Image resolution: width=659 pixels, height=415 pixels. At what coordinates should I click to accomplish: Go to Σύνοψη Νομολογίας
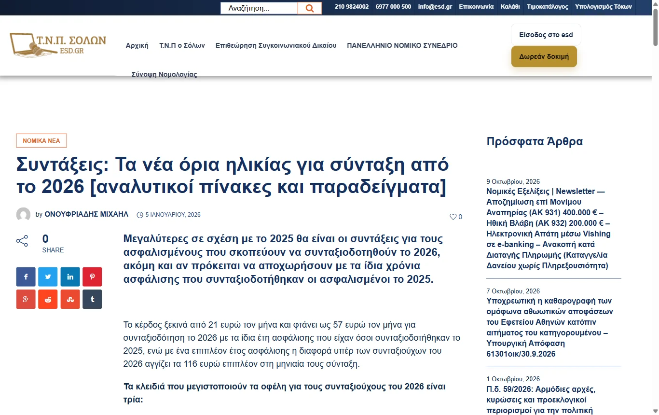coord(165,74)
